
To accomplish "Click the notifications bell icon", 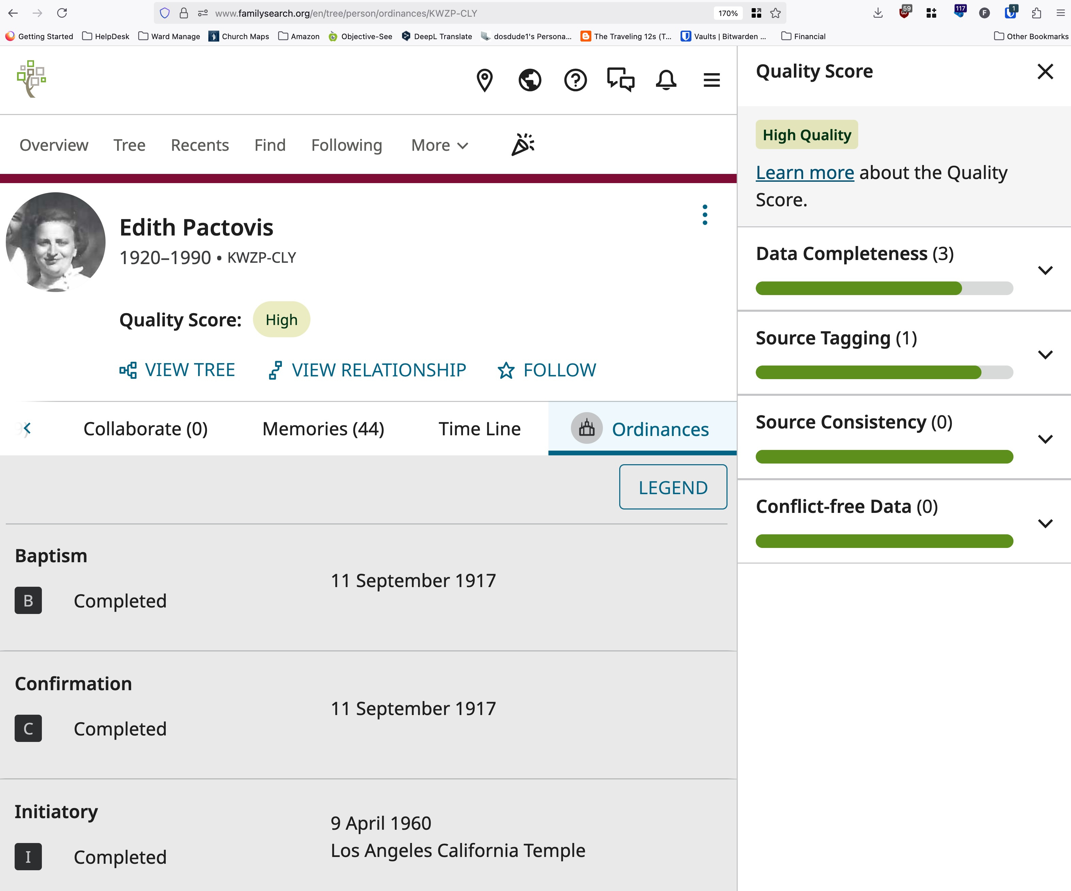I will 666,80.
